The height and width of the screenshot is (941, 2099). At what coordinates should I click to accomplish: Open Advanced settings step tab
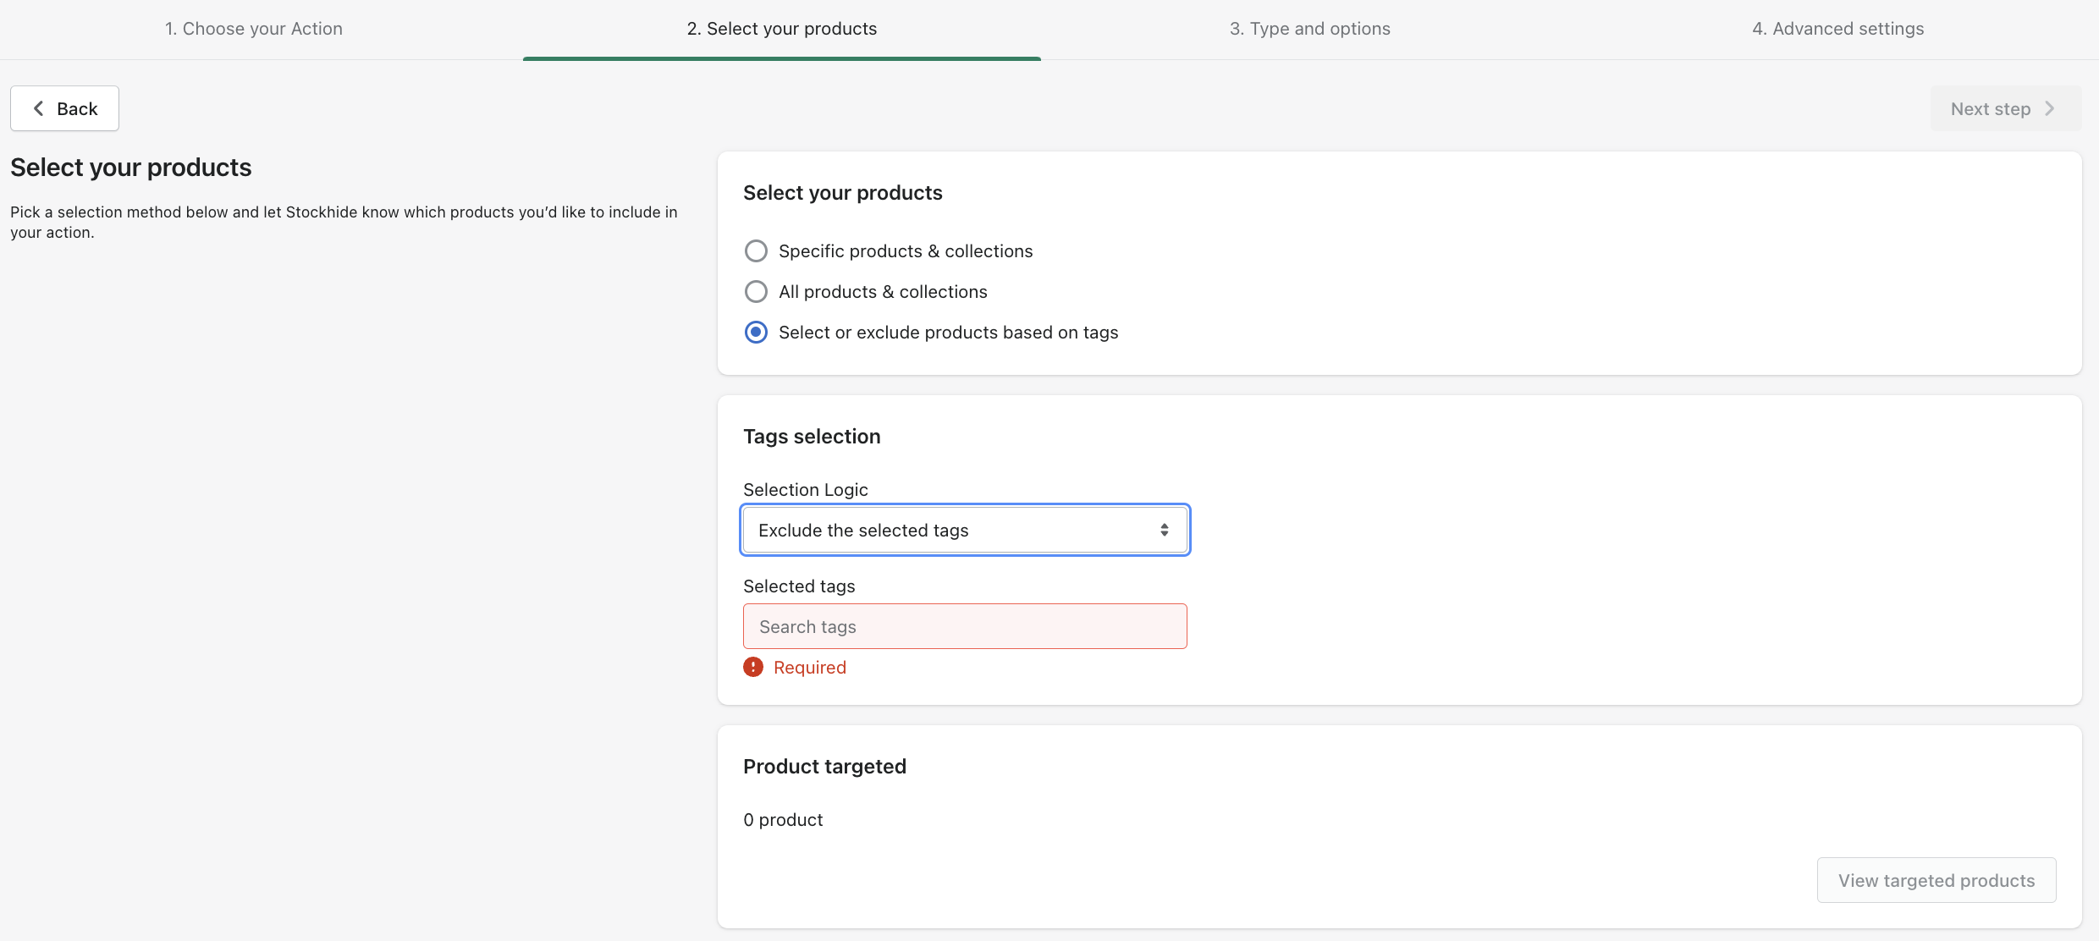point(1837,29)
